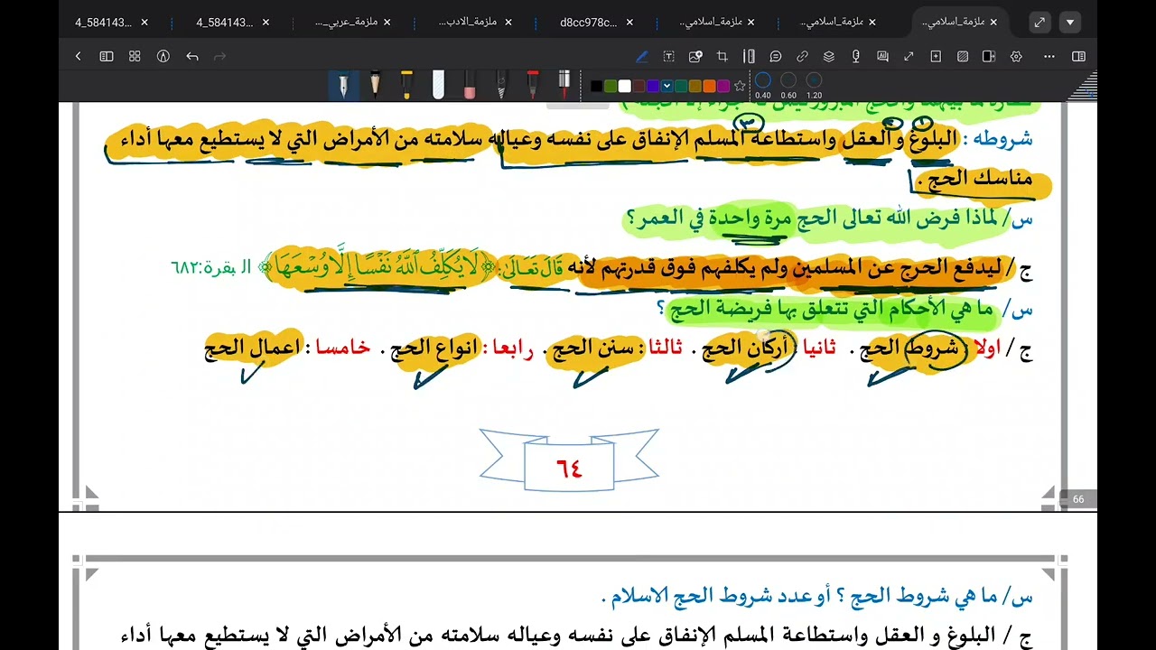Screen dimensions: 1156x650
Task: Pick the purple color swatch
Action: pyautogui.click(x=653, y=87)
